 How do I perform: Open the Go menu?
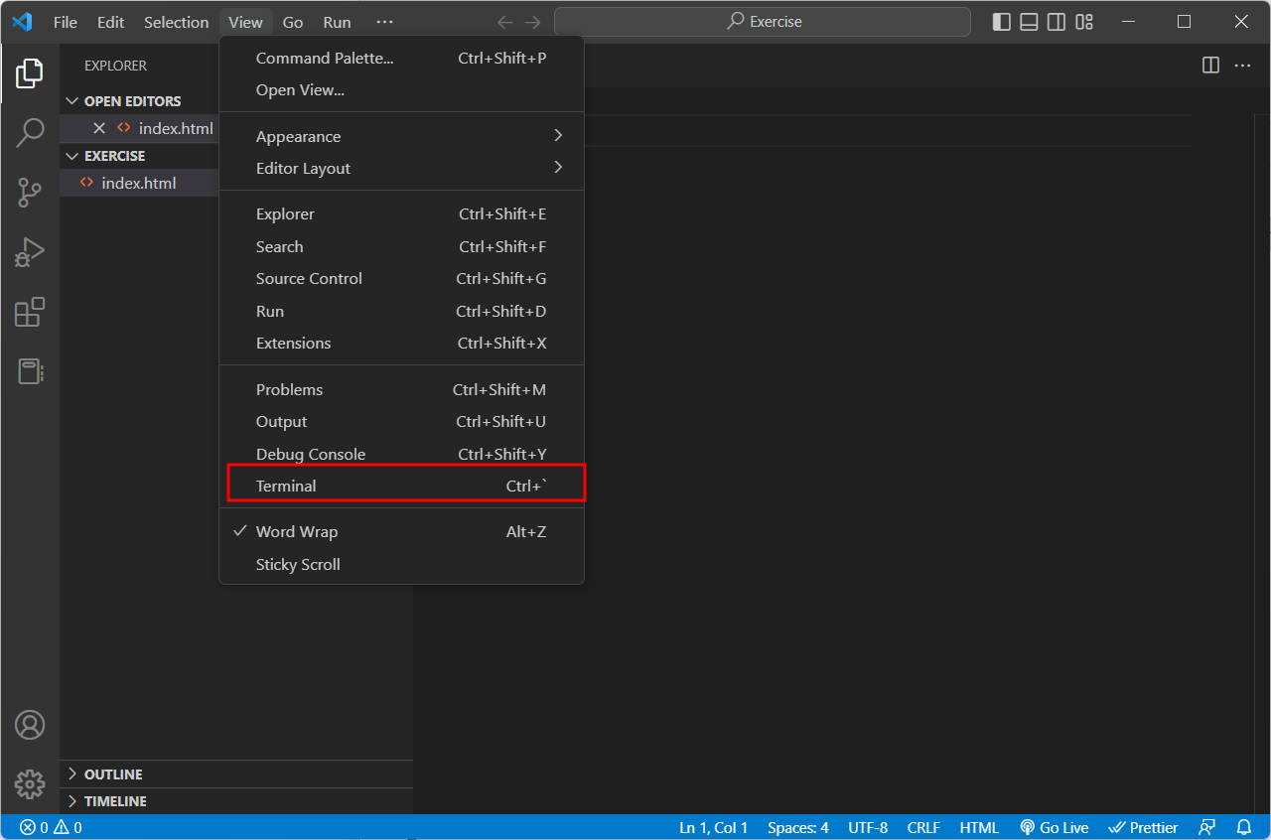(x=293, y=22)
